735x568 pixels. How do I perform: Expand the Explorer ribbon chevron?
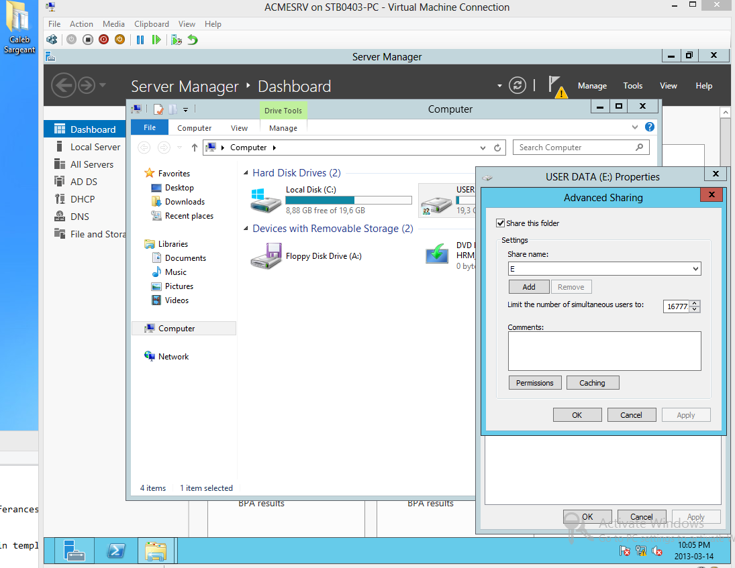pos(635,127)
